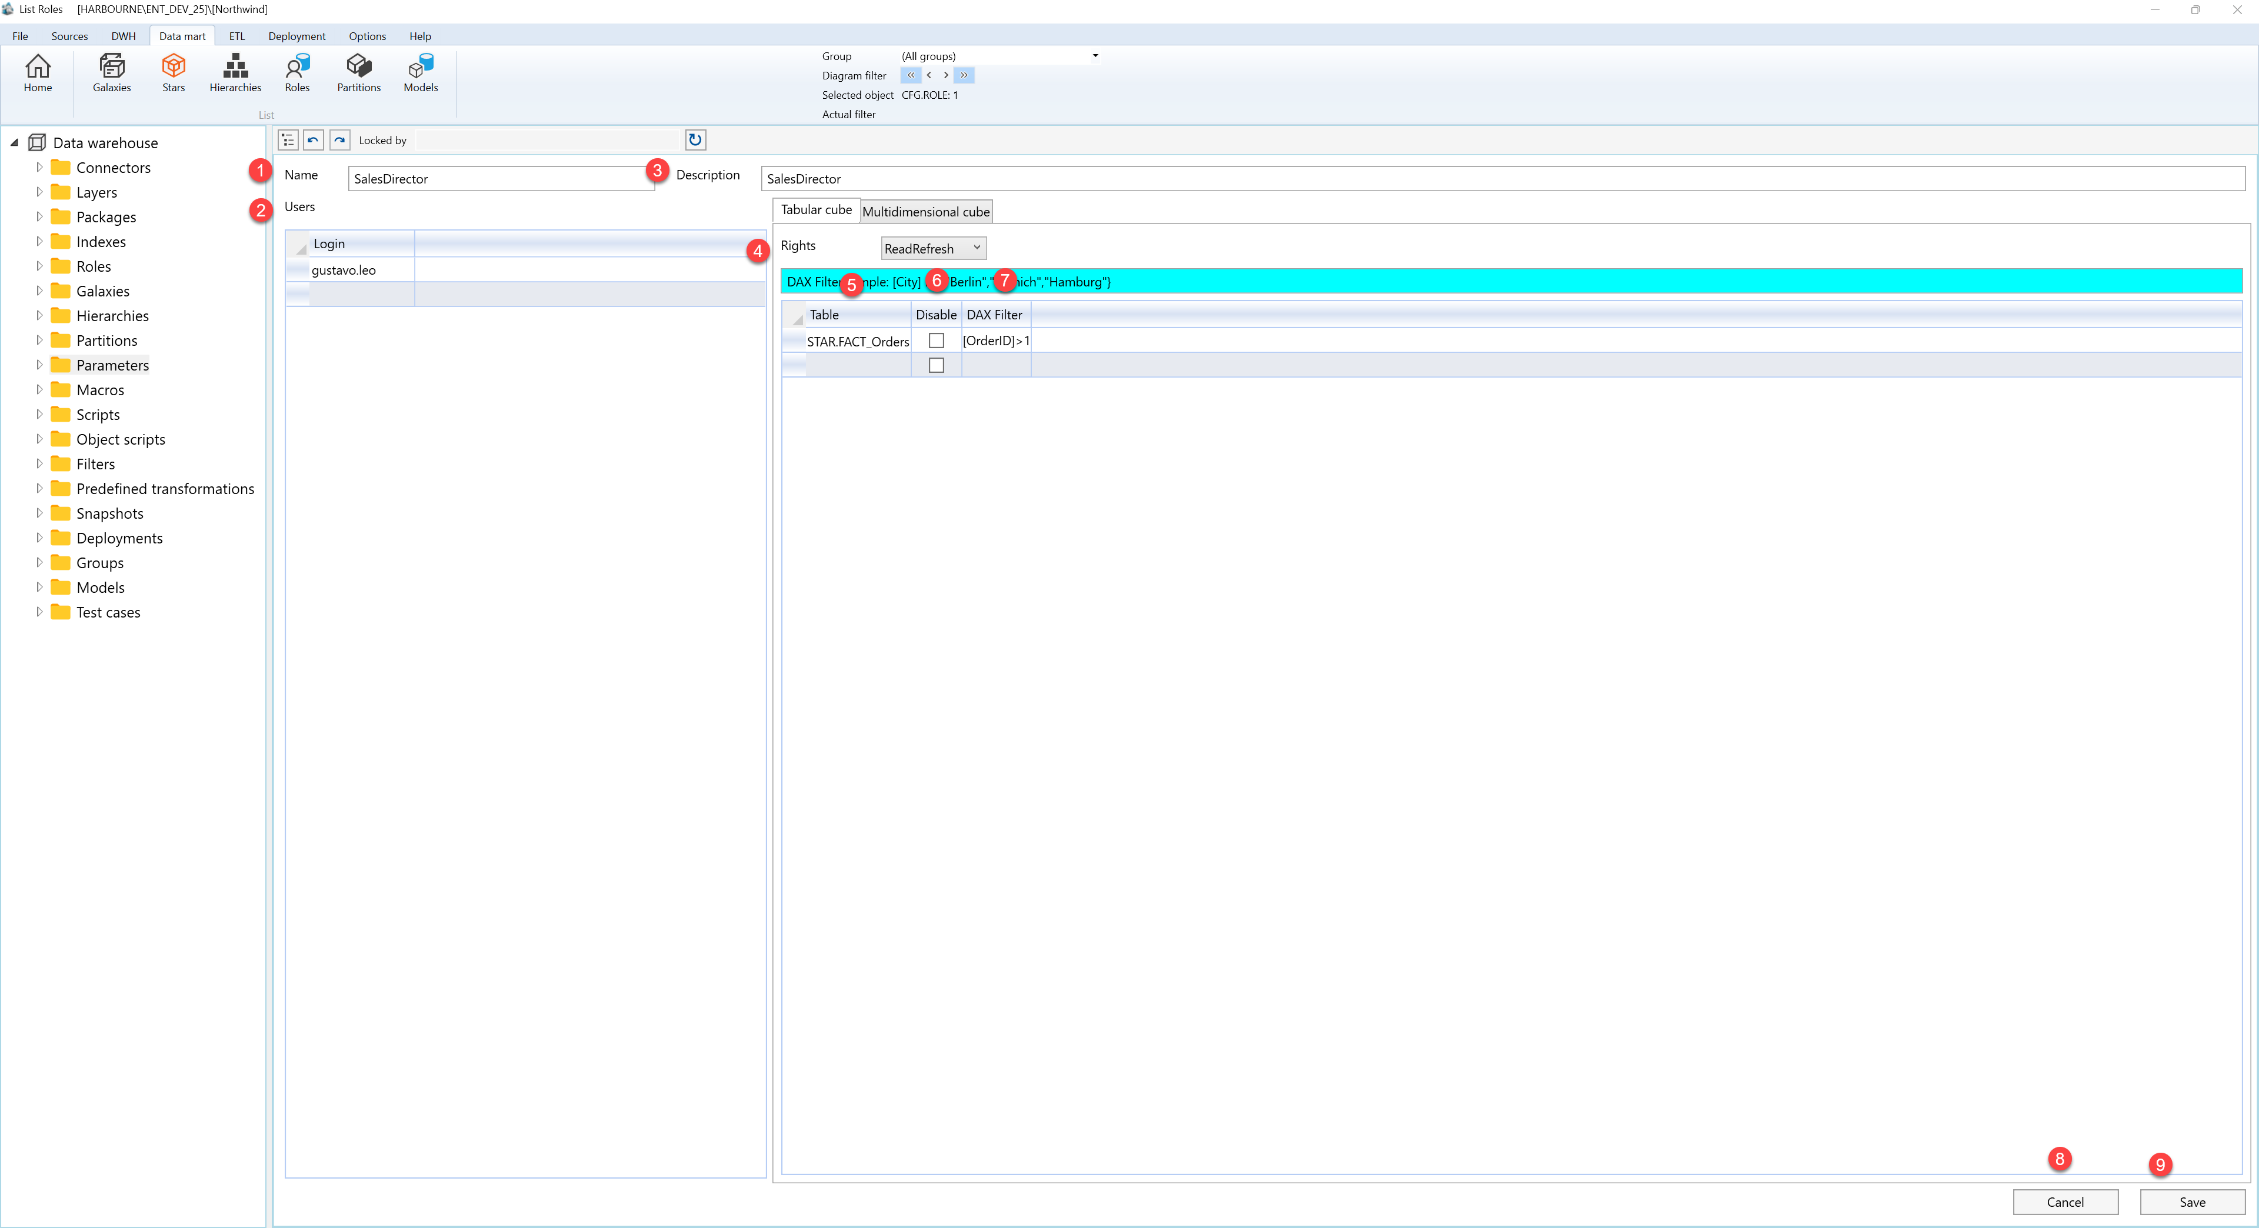Open the Roles ribbon icon
Image resolution: width=2259 pixels, height=1228 pixels.
click(297, 74)
